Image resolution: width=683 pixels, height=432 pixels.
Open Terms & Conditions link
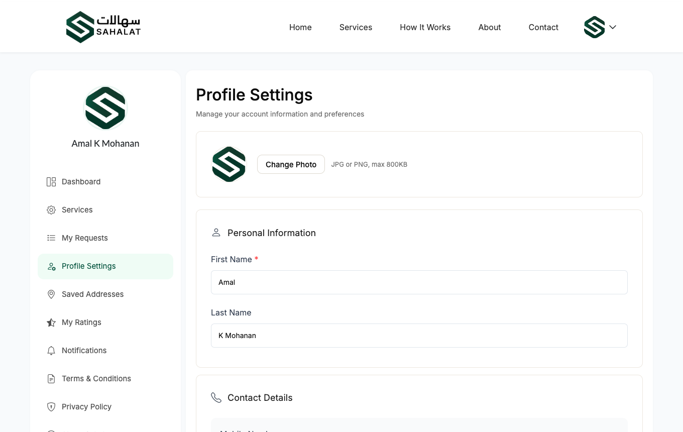[105, 379]
